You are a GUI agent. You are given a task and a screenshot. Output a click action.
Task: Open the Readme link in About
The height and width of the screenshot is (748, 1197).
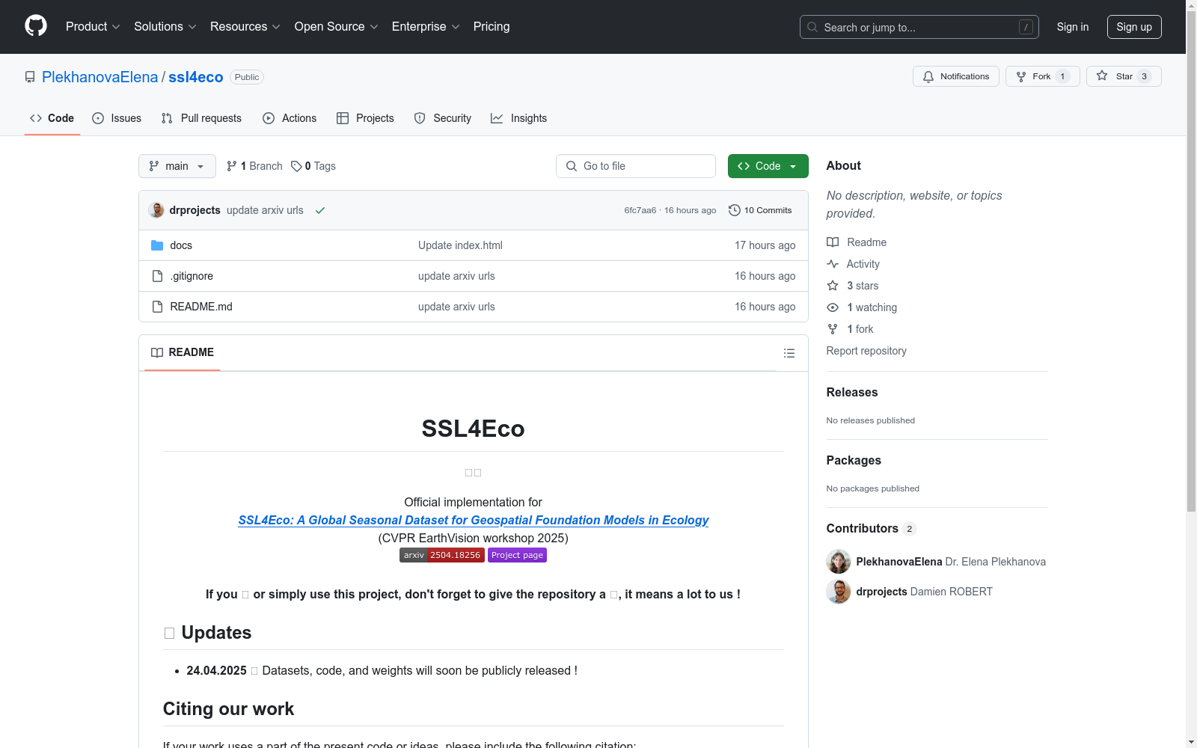pyautogui.click(x=857, y=242)
